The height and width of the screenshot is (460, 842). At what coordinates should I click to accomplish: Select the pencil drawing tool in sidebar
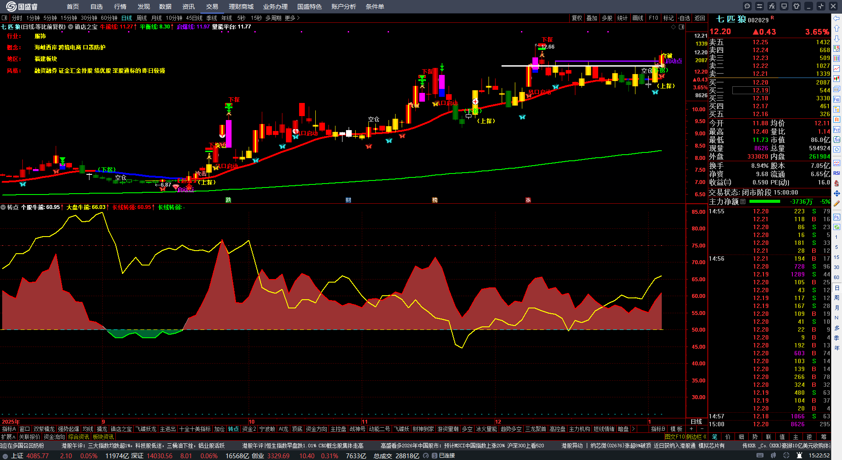837,203
